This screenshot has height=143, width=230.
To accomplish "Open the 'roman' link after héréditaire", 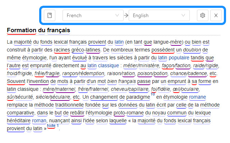I will [x=39, y=121].
